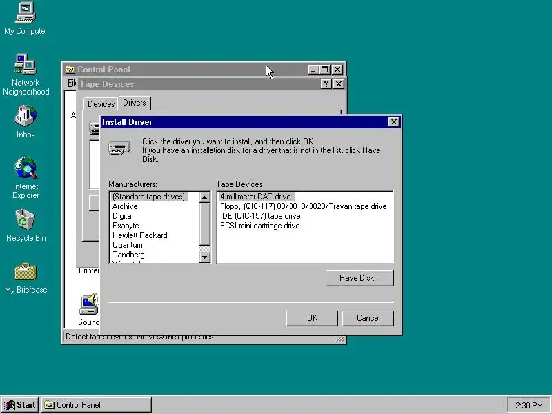Click OK in Install Driver dialog
The width and height of the screenshot is (552, 414).
point(312,318)
